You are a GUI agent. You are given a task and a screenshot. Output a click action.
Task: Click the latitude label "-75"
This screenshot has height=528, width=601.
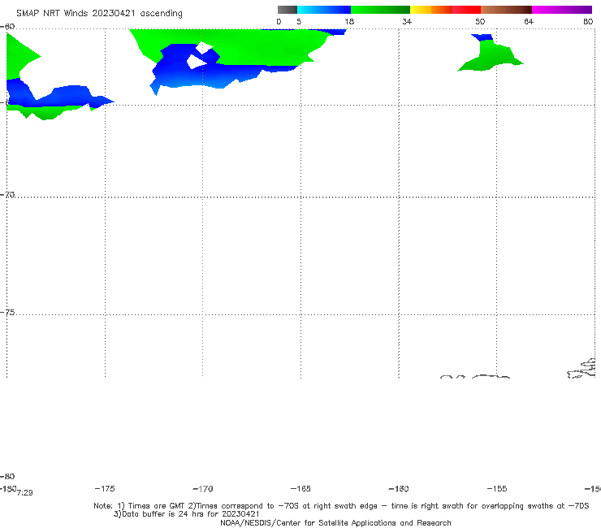pos(7,313)
